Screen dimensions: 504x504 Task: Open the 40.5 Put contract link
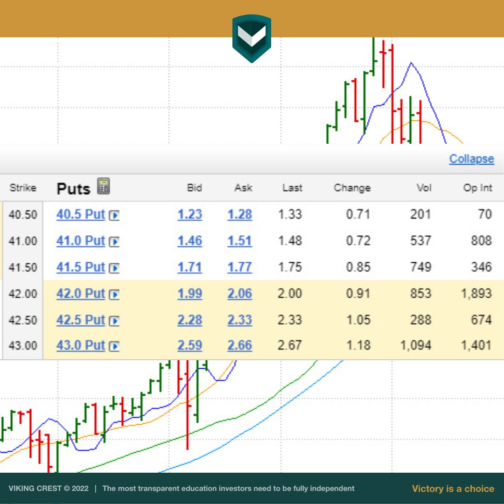coord(81,214)
